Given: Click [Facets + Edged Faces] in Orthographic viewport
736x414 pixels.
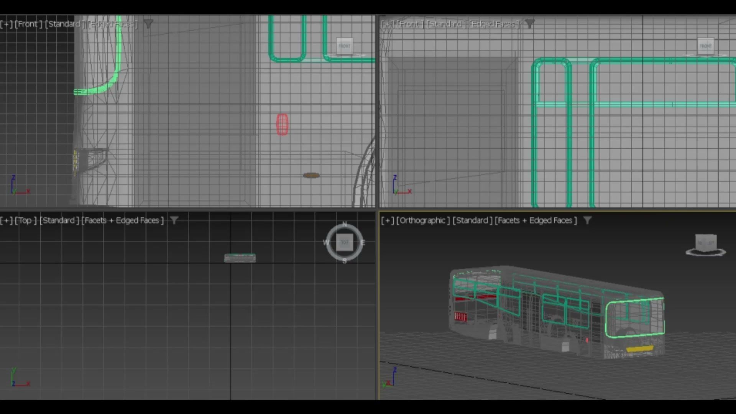Looking at the screenshot, I should 536,220.
